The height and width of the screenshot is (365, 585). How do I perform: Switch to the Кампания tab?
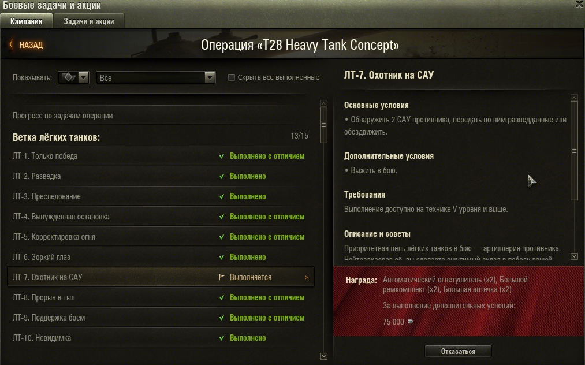pyautogui.click(x=26, y=21)
